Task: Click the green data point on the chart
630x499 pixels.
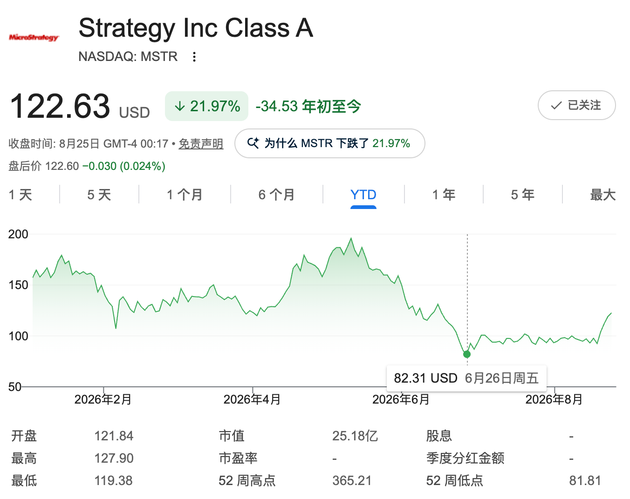Action: (x=467, y=354)
